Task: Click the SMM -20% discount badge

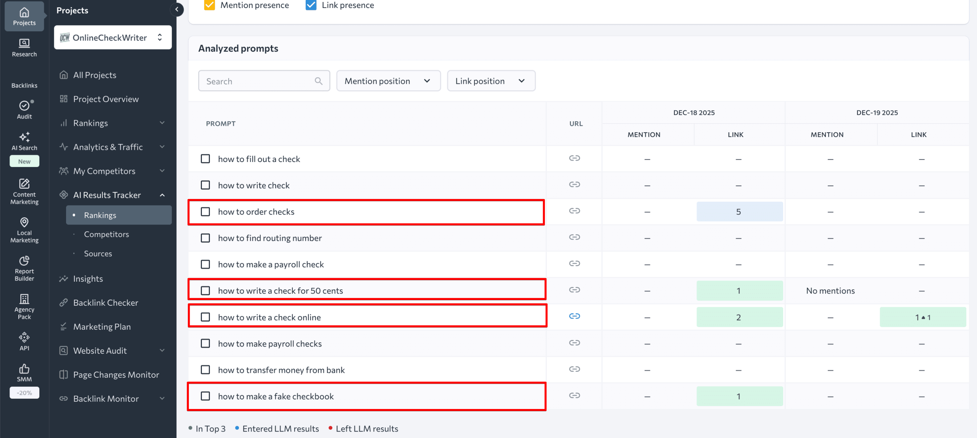Action: (x=24, y=392)
